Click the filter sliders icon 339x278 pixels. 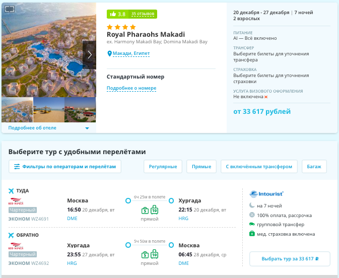tap(17, 167)
